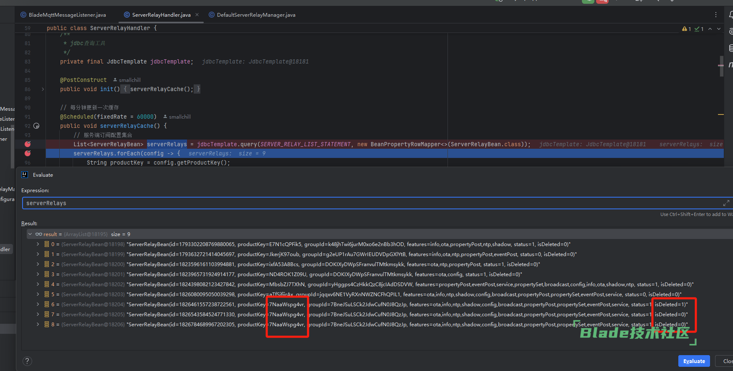Expand result element 8 ServerRelayBean@18206
The height and width of the screenshot is (371, 733).
tap(38, 324)
